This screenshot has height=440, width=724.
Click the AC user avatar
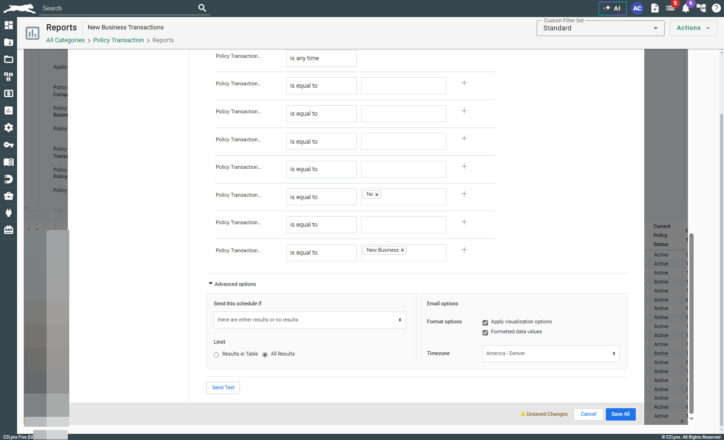click(637, 8)
